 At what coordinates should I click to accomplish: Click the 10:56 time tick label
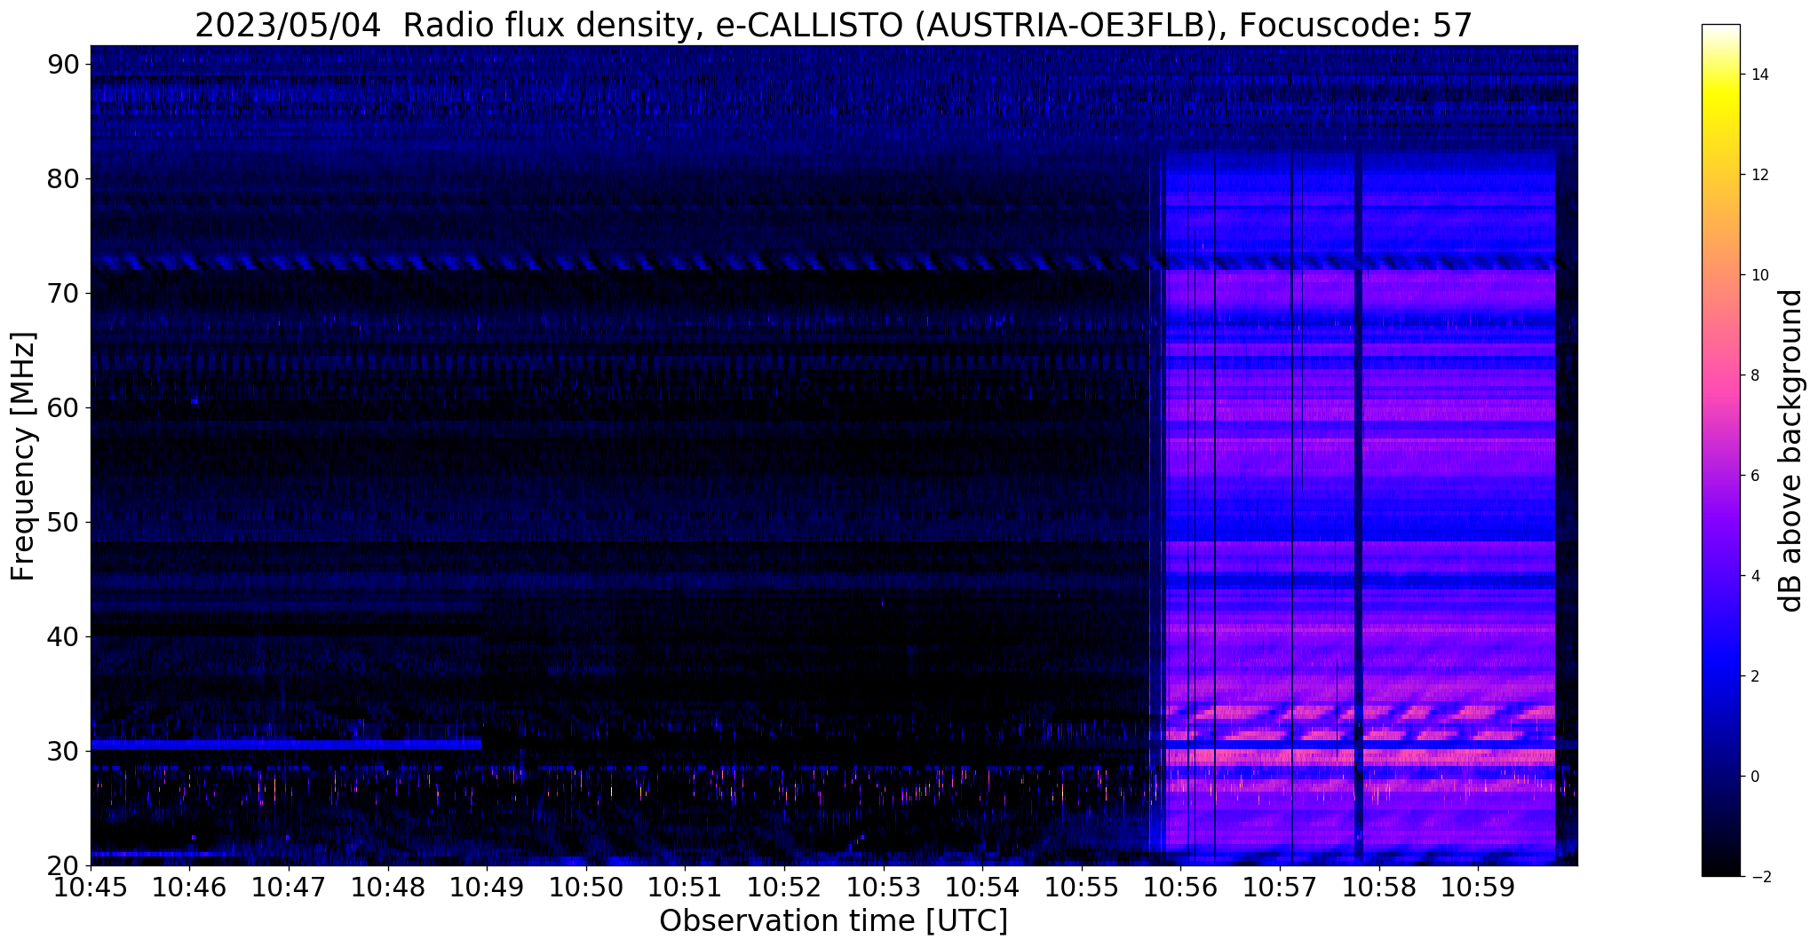pos(1180,888)
